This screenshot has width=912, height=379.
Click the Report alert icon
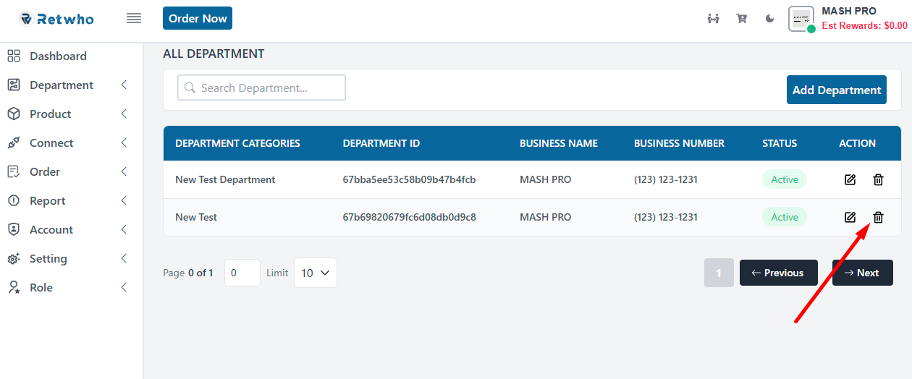click(x=14, y=200)
